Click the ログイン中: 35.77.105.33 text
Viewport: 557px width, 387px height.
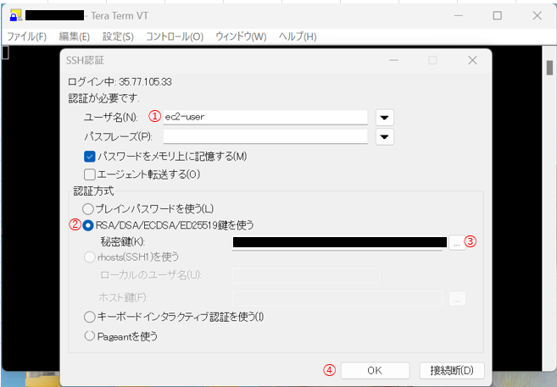click(120, 82)
